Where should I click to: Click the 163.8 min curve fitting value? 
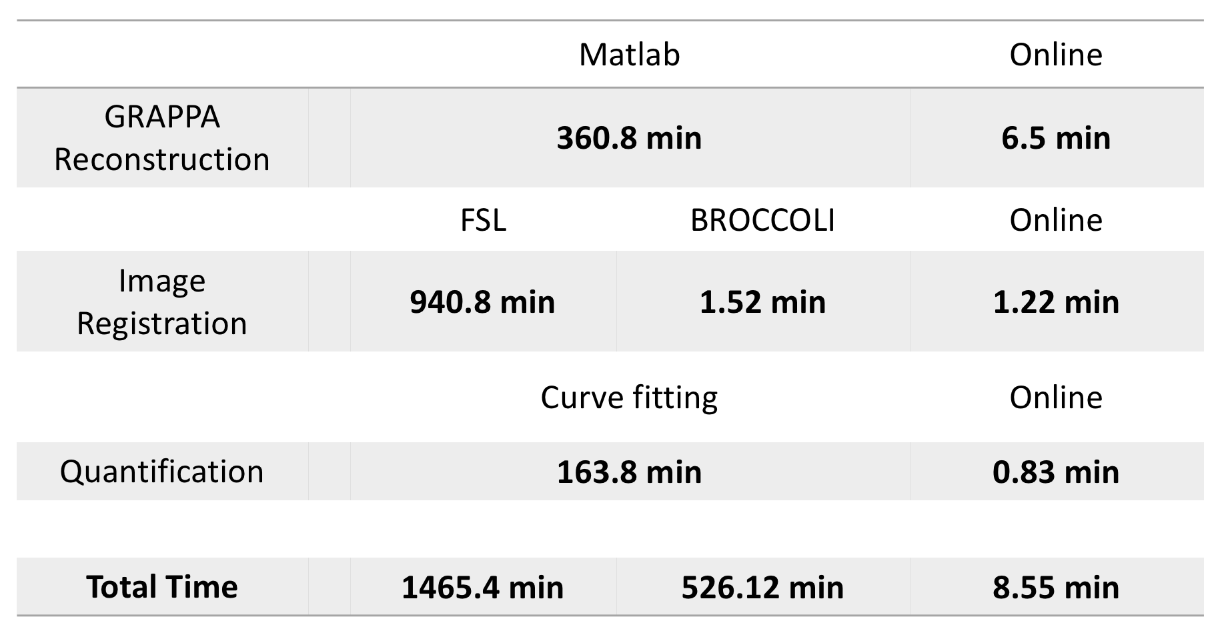point(629,472)
